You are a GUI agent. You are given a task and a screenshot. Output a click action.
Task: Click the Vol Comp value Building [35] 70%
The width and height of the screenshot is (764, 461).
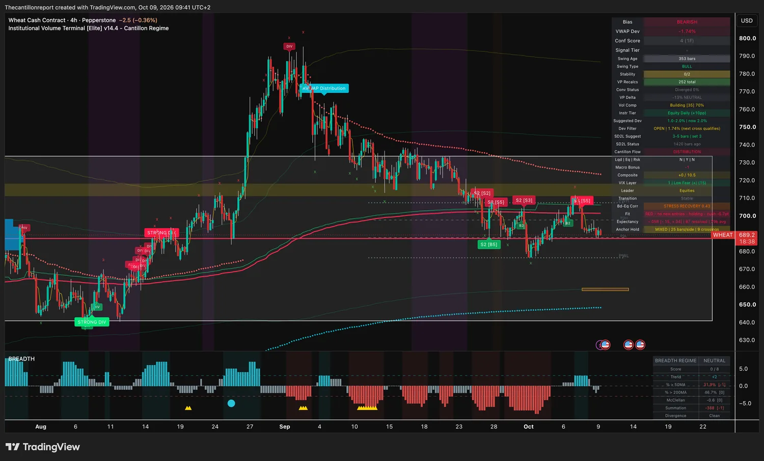[687, 105]
